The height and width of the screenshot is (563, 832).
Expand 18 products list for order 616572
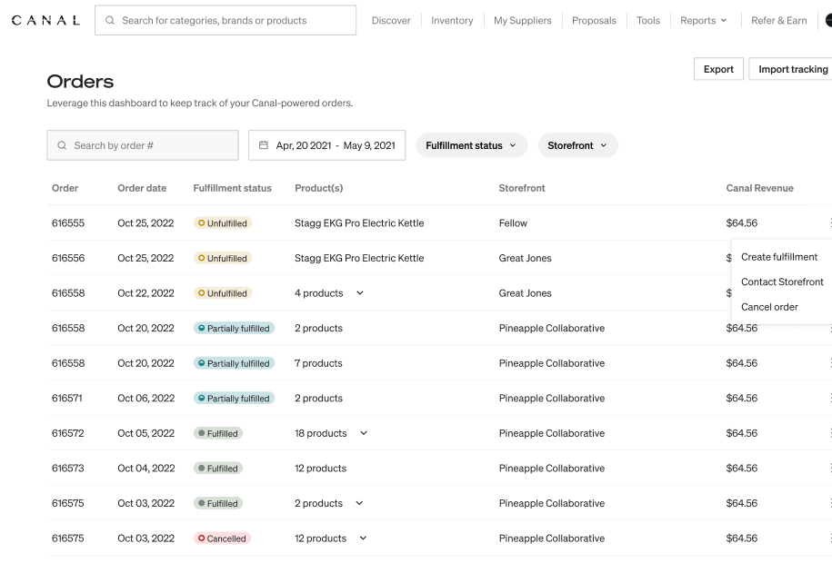(x=364, y=433)
